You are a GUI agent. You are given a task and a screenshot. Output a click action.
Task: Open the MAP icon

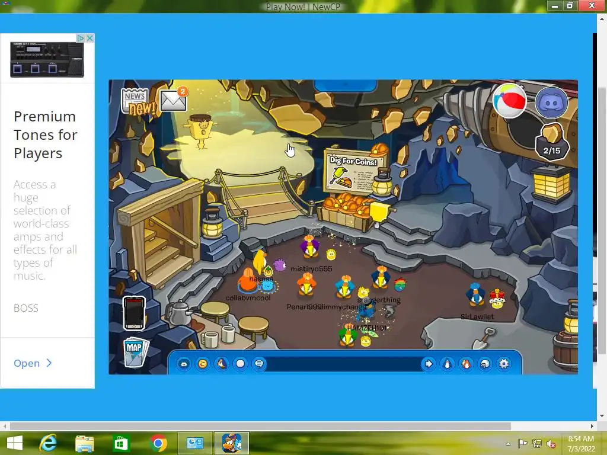pos(135,352)
